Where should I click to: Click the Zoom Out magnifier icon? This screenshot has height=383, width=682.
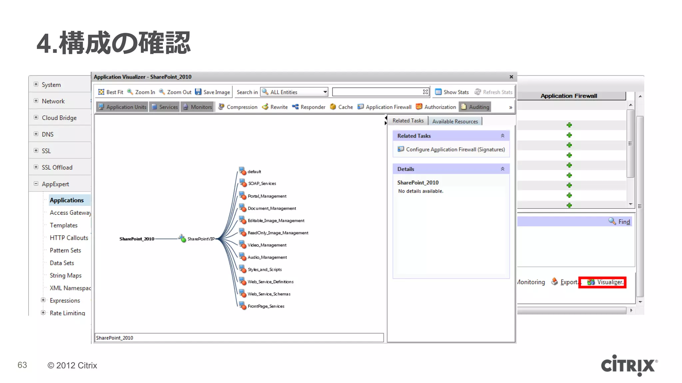pyautogui.click(x=162, y=92)
